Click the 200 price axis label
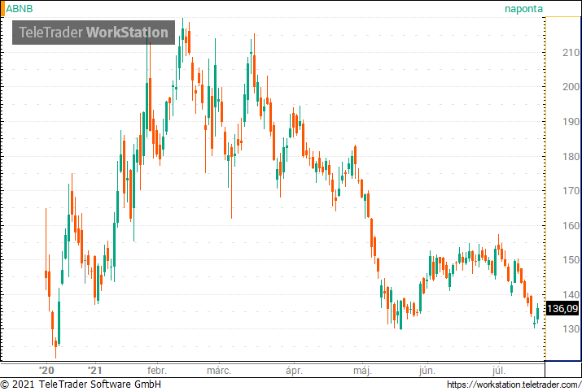Viewport: 582px width, 391px height. click(x=571, y=87)
